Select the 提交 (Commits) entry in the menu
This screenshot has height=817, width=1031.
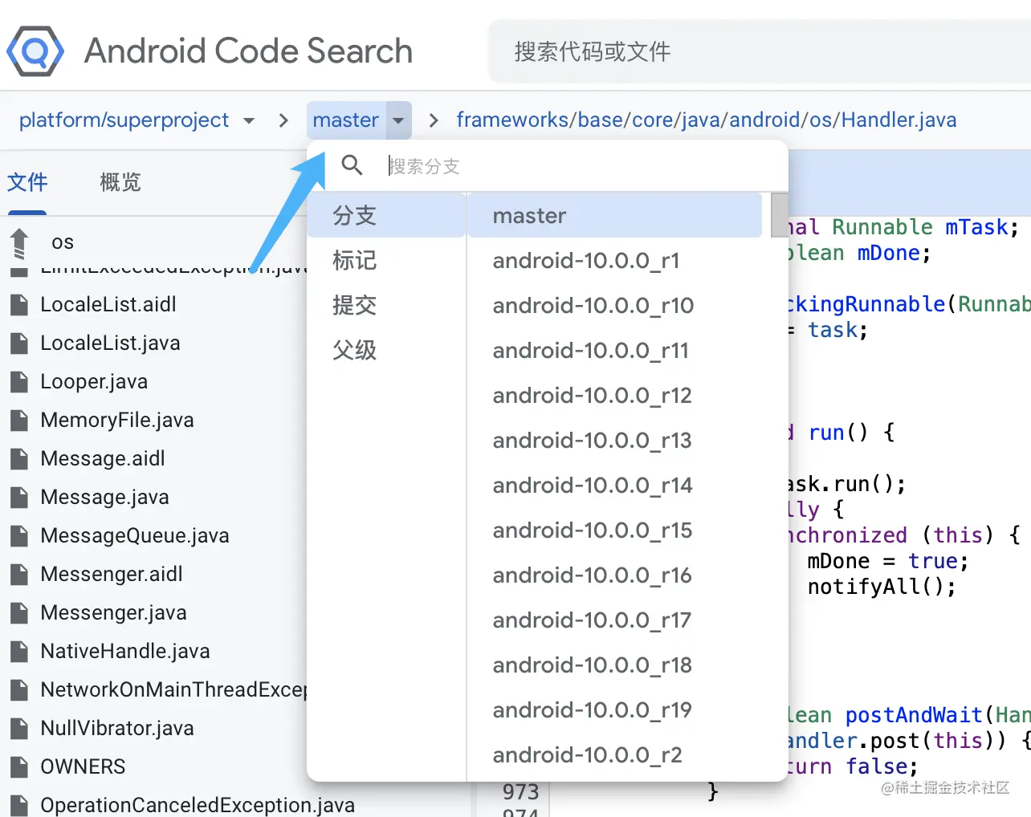coord(354,305)
